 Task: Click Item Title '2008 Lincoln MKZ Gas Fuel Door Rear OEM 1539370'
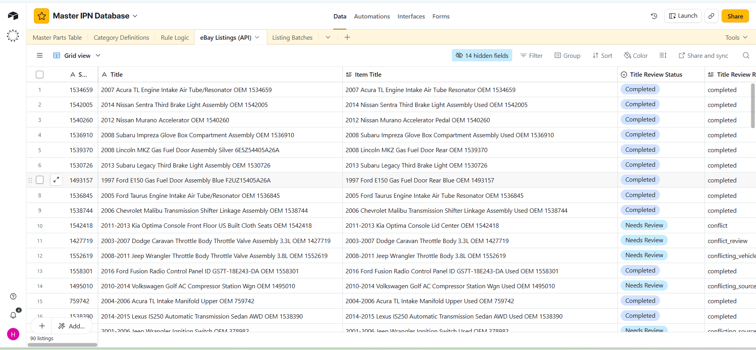(x=480, y=150)
